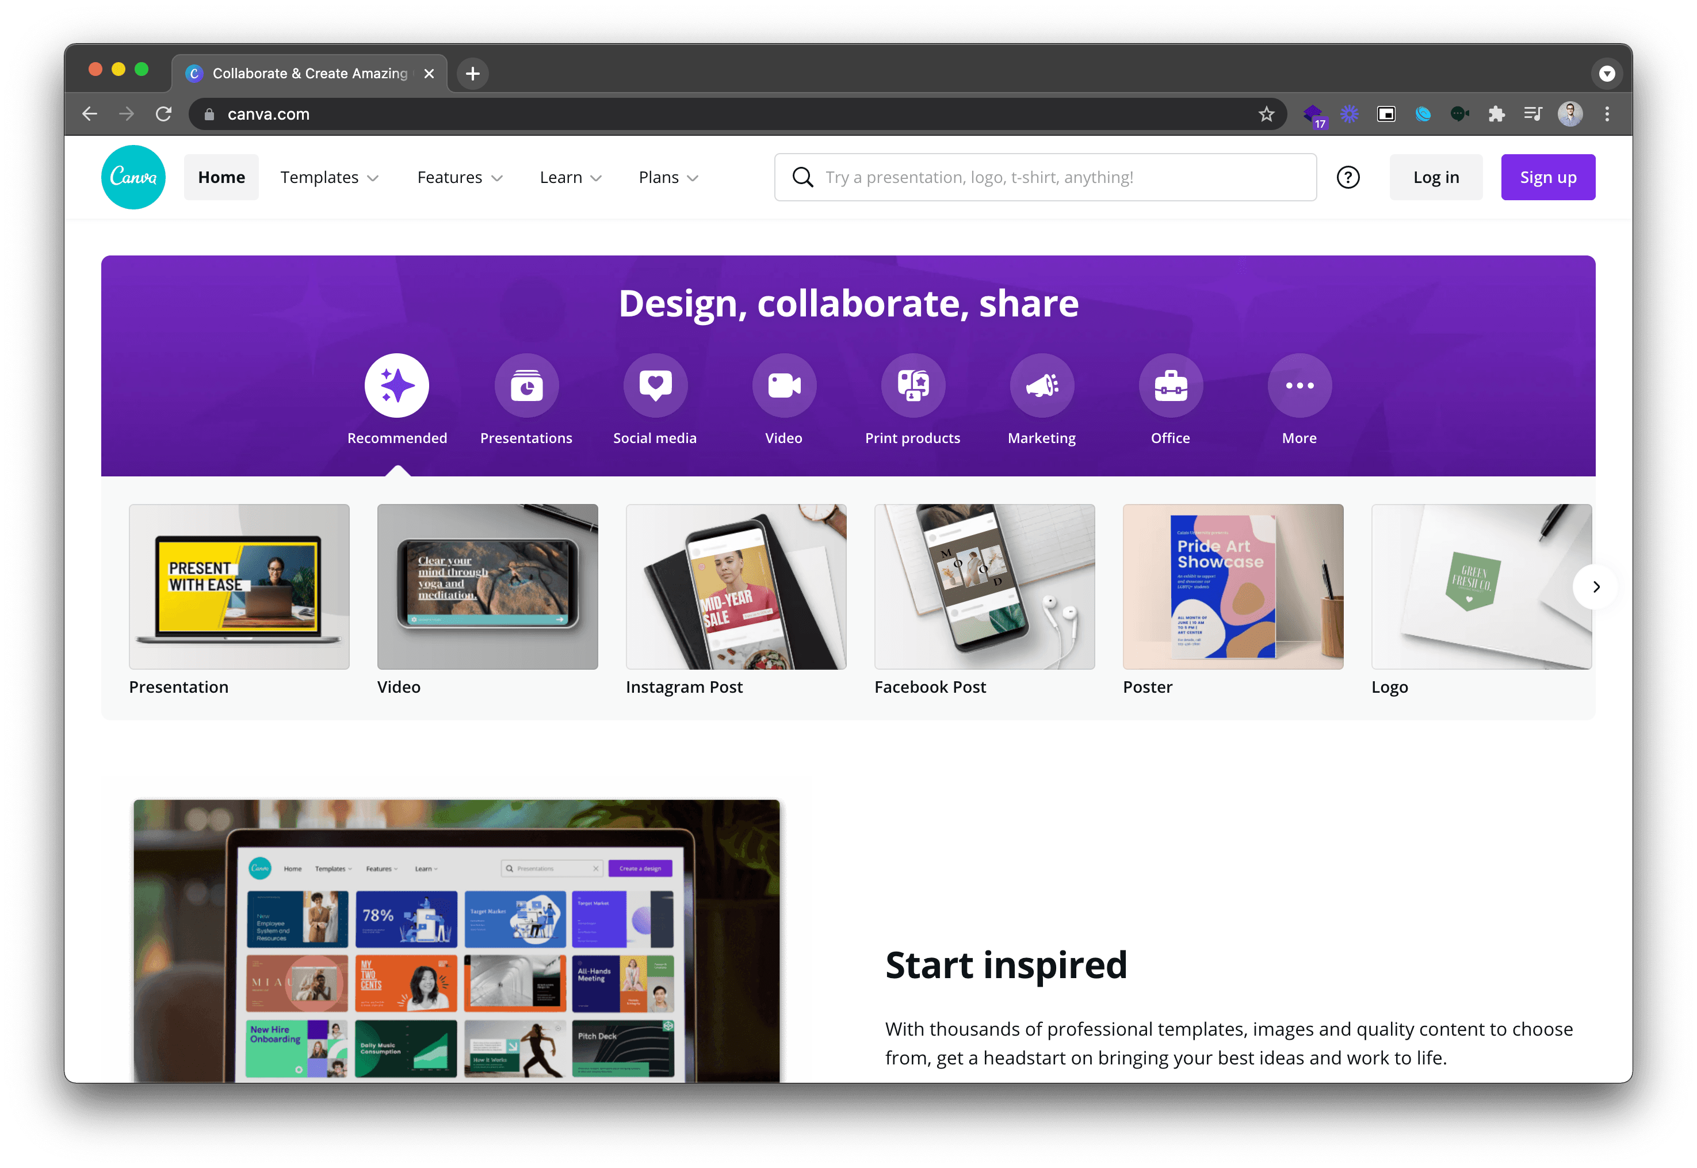Go to the Home nav item
1697x1168 pixels.
(221, 177)
